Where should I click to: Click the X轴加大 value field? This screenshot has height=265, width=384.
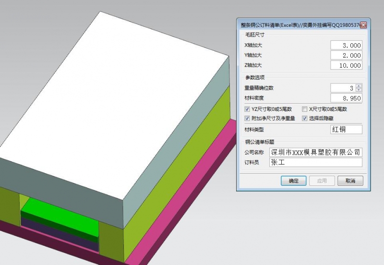[x=346, y=45]
